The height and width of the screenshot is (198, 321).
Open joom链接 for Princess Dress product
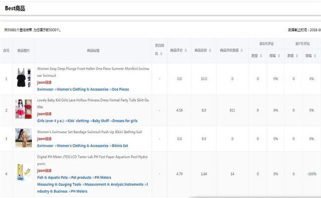pos(44,114)
